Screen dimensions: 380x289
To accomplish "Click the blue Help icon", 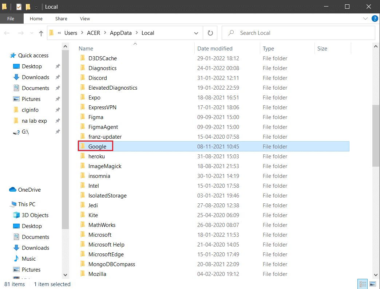I will [375, 19].
